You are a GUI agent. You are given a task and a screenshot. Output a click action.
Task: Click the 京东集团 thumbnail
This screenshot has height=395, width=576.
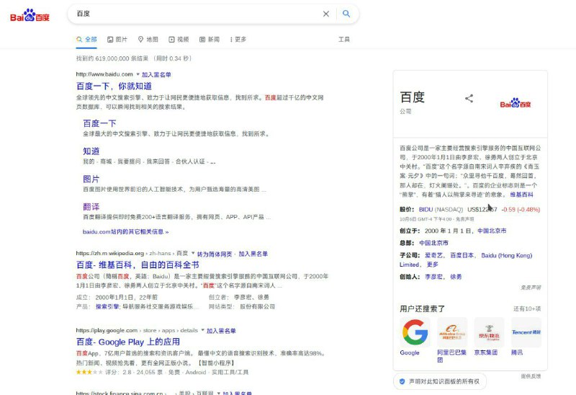point(490,332)
